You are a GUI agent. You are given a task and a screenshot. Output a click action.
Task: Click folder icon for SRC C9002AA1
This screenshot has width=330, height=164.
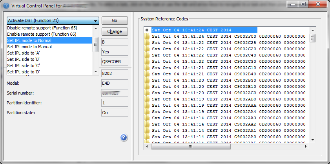147,130
